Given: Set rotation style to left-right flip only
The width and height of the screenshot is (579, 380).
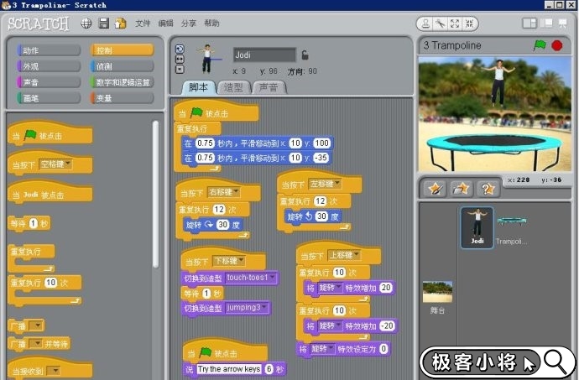Looking at the screenshot, I should [180, 59].
